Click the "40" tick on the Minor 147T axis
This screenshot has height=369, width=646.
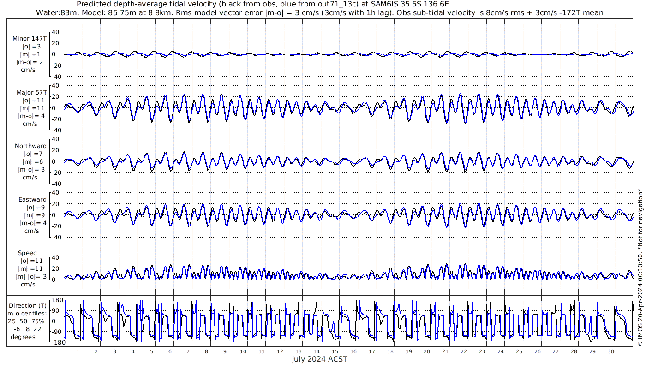point(56,32)
